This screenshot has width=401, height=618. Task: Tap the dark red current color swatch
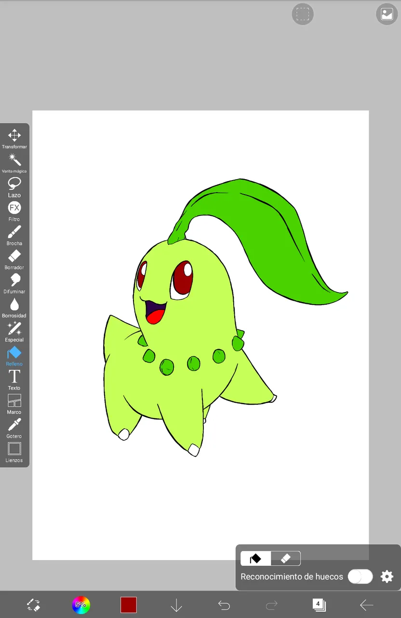(x=129, y=605)
